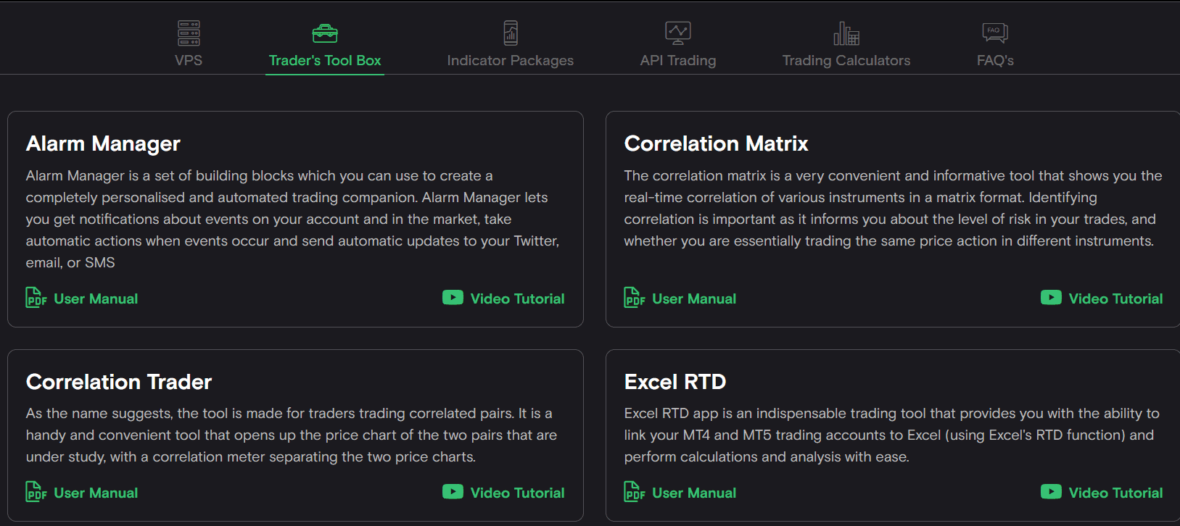
Task: Click the Correlation Trader PDF manual icon
Action: click(x=35, y=491)
